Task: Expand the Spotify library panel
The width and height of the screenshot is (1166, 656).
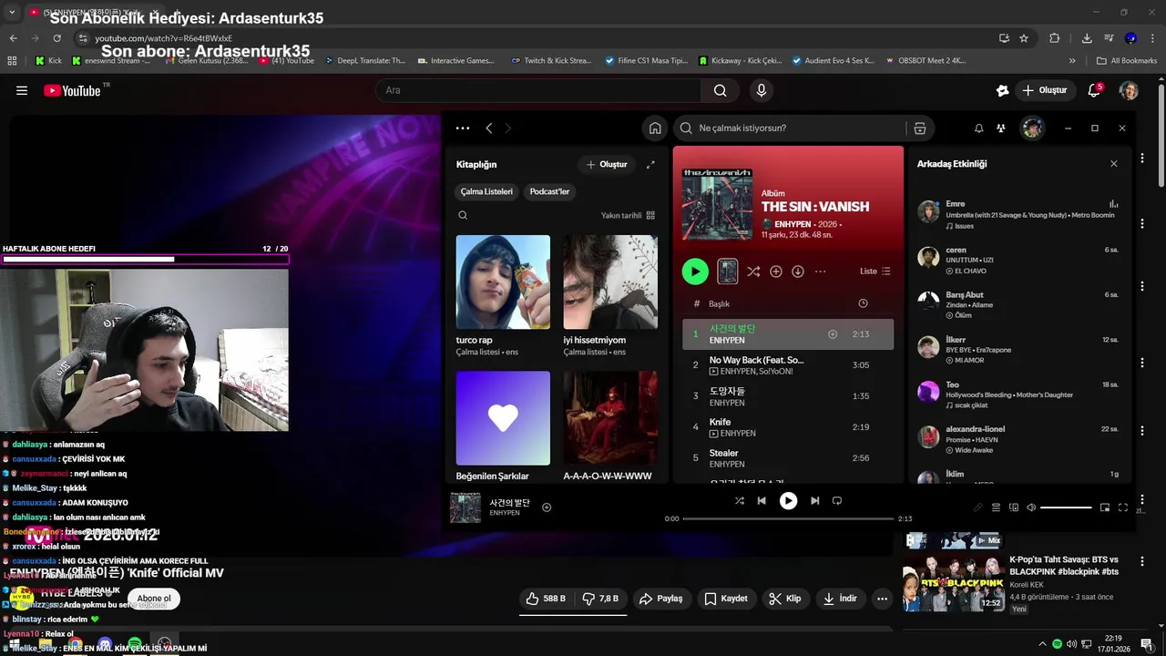Action: (x=650, y=165)
